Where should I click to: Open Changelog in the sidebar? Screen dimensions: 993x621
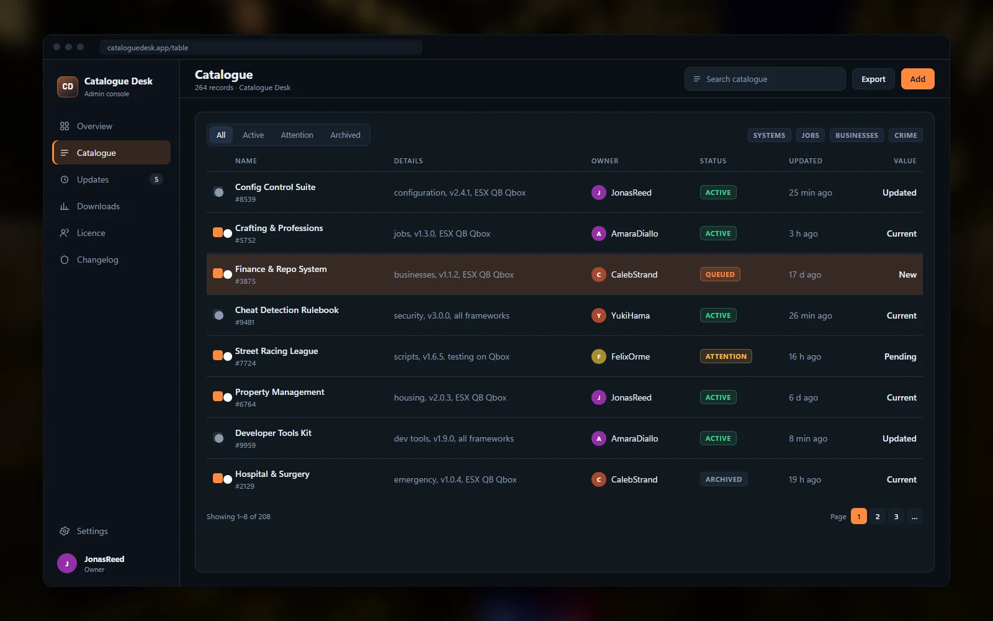(111, 260)
